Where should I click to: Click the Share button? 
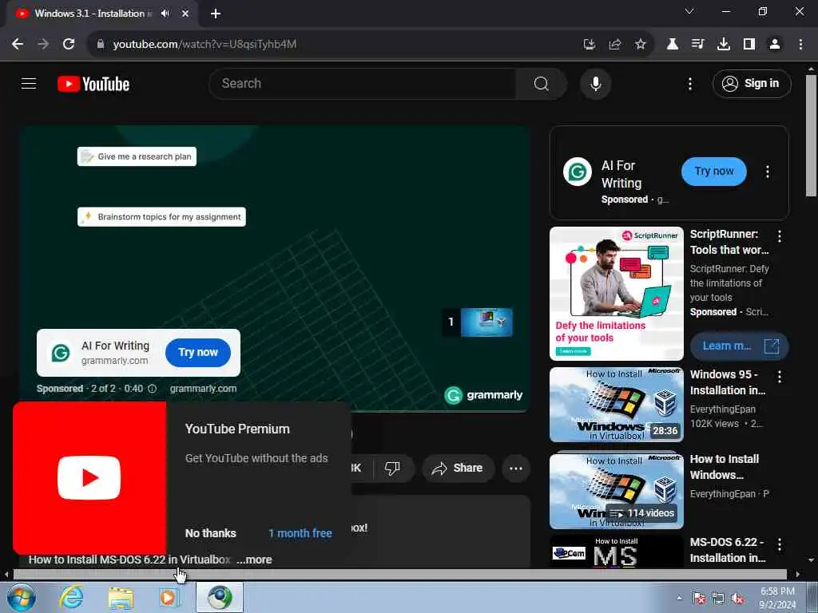pos(457,468)
